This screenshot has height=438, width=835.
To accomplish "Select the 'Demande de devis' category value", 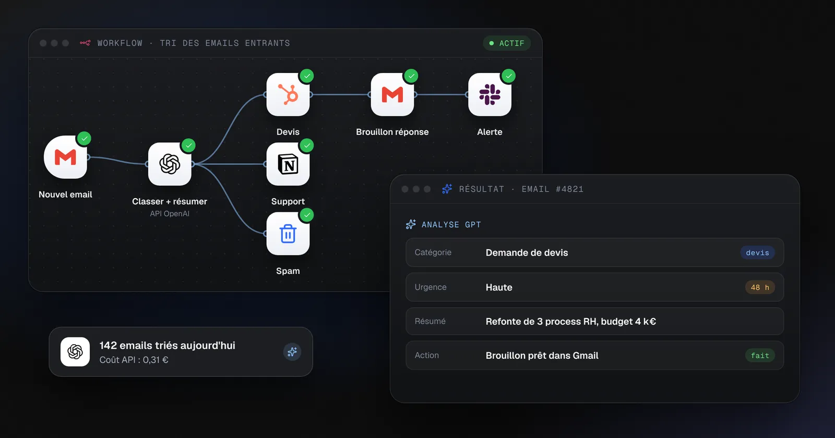I will [x=527, y=253].
